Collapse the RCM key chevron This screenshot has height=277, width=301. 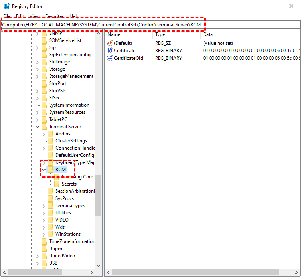pos(44,170)
